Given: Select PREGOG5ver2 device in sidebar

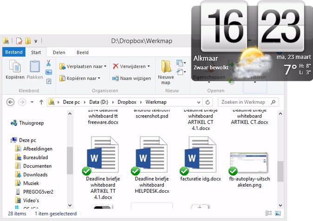Looking at the screenshot, I should 34,192.
